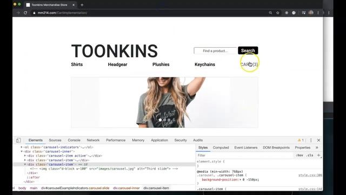Screen dimensions: 346x195
Task: Switch to the Event Listeners sidebar tab
Action: coord(245,147)
